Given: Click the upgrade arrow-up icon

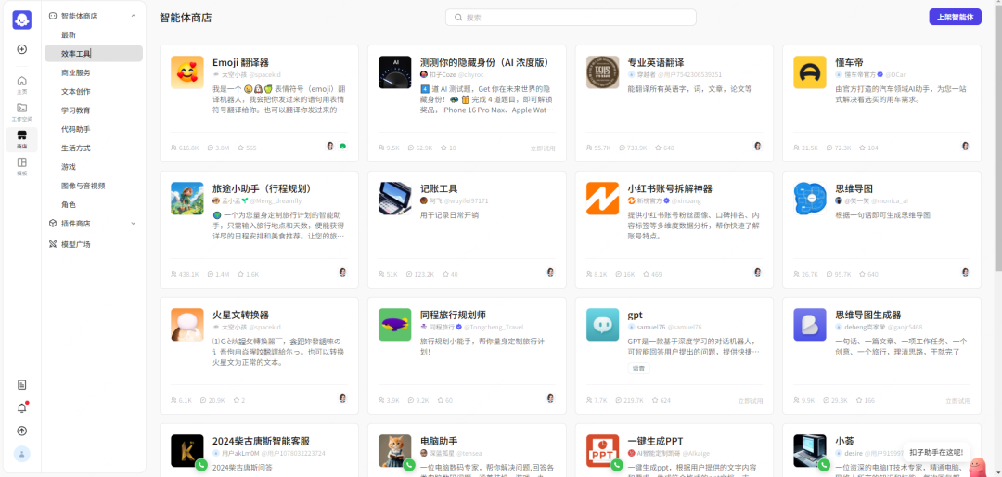Looking at the screenshot, I should 21,431.
